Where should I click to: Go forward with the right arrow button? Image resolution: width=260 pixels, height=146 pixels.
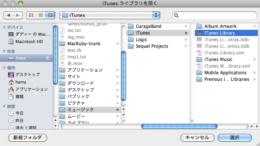point(18,15)
